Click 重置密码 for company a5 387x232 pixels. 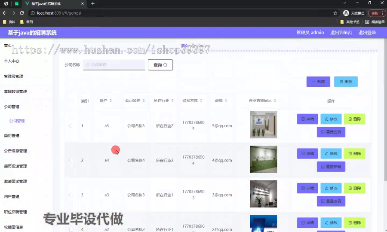(x=331, y=132)
